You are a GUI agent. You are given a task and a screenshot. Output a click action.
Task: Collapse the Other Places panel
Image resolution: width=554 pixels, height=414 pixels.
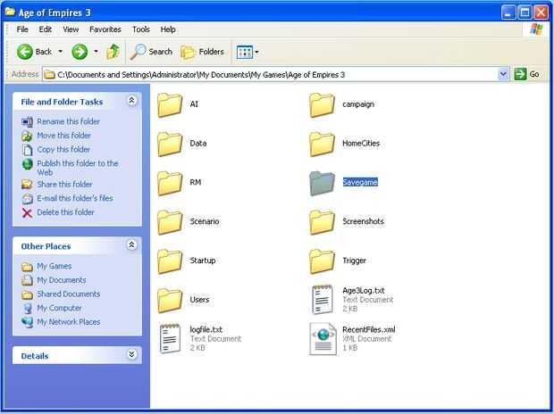(x=131, y=245)
